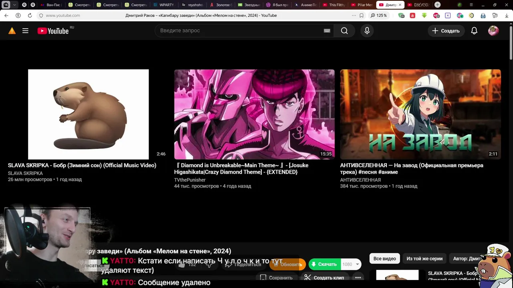The height and width of the screenshot is (288, 513).
Task: Switch to the Ван-Пис tab
Action: (51, 5)
